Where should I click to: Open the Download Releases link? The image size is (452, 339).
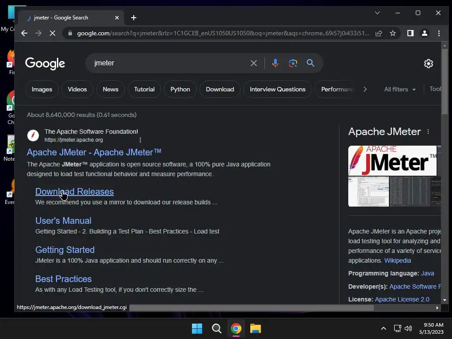pyautogui.click(x=74, y=192)
